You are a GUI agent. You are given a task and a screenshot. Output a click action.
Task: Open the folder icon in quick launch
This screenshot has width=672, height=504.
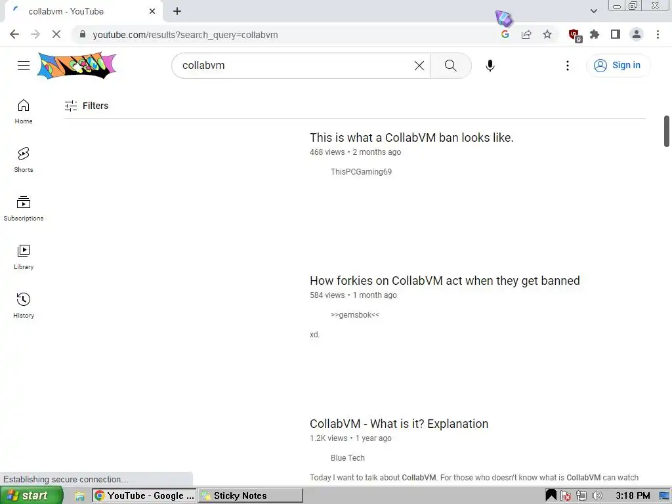[79, 496]
